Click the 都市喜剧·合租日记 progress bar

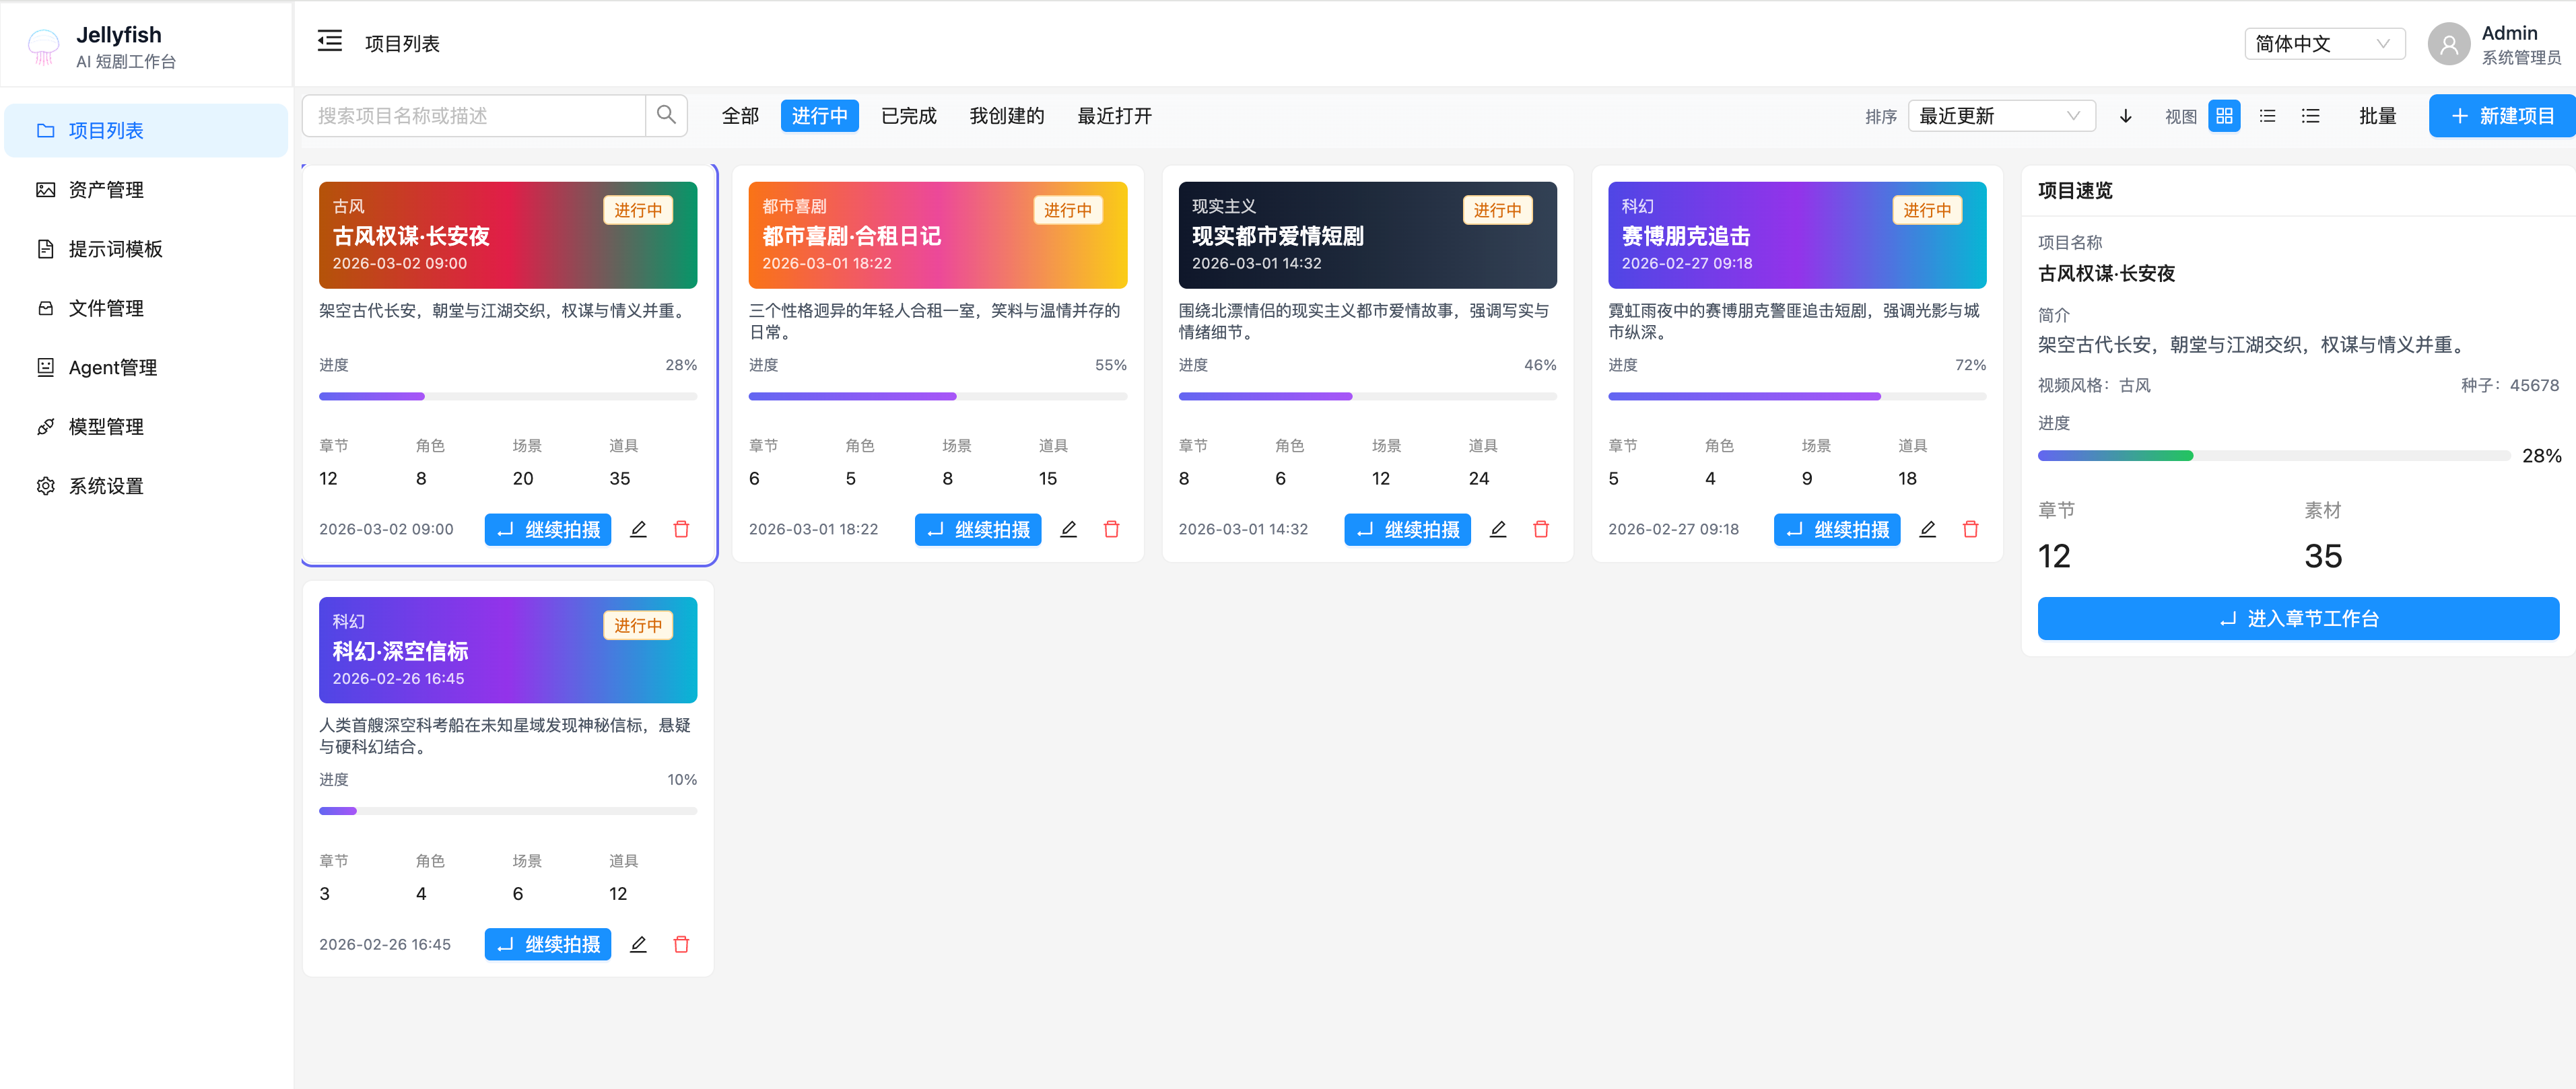pyautogui.click(x=937, y=396)
